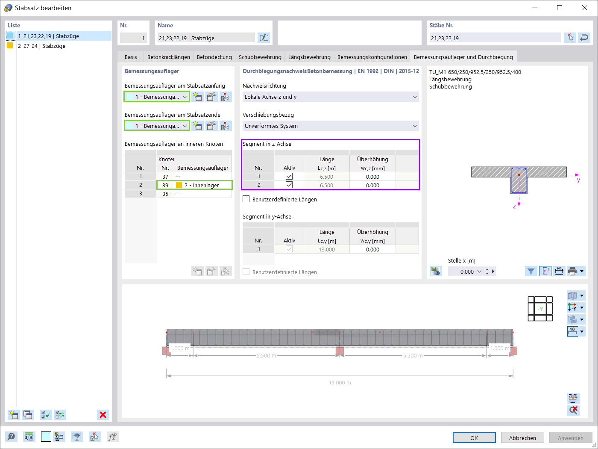Click the yellow swatch beside 2 - Innenlager
This screenshot has width=598, height=449.
[x=179, y=185]
